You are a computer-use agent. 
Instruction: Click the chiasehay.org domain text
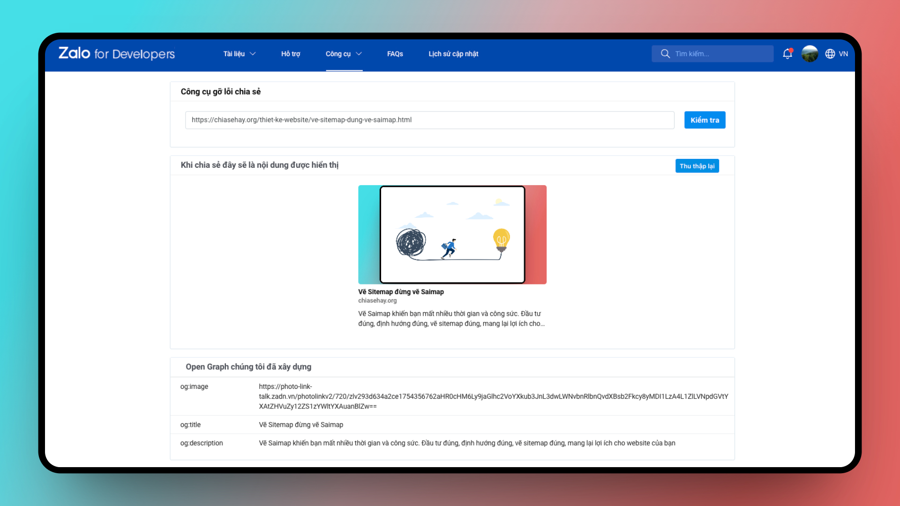coord(377,301)
